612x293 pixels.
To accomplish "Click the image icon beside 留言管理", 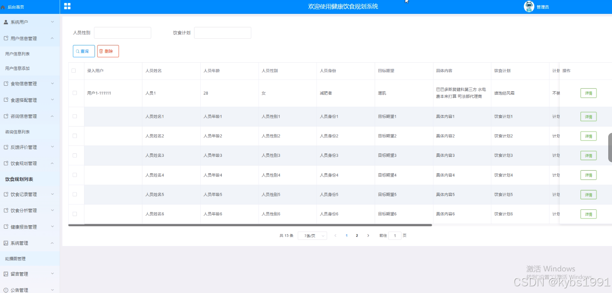I will 6,274.
